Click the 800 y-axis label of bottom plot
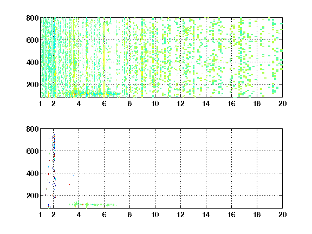 click(32, 129)
